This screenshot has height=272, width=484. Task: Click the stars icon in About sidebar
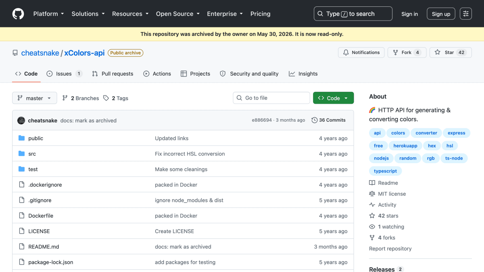pos(372,216)
